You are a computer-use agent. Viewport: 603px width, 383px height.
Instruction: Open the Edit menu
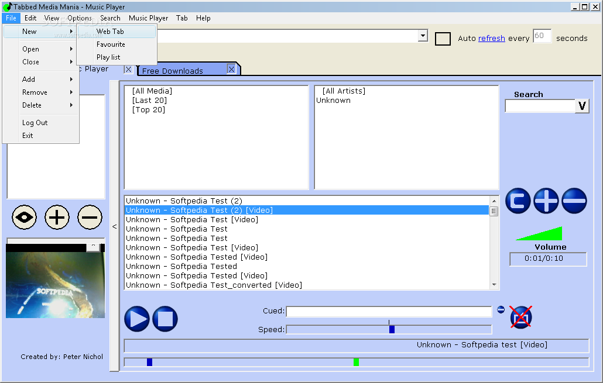click(x=30, y=18)
